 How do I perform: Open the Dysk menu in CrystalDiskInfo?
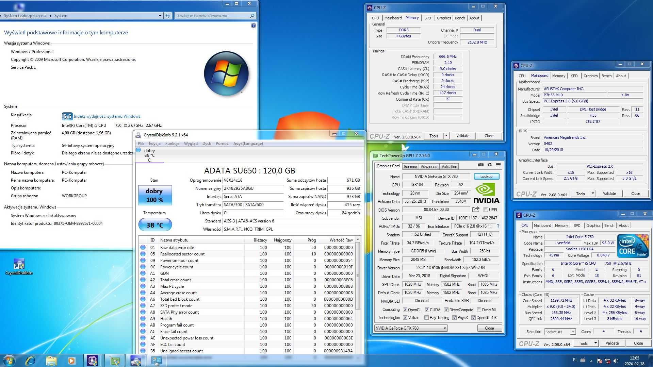[x=207, y=144]
